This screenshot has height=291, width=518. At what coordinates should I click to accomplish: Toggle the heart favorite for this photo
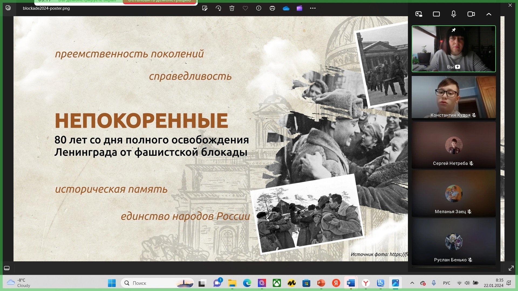click(245, 8)
